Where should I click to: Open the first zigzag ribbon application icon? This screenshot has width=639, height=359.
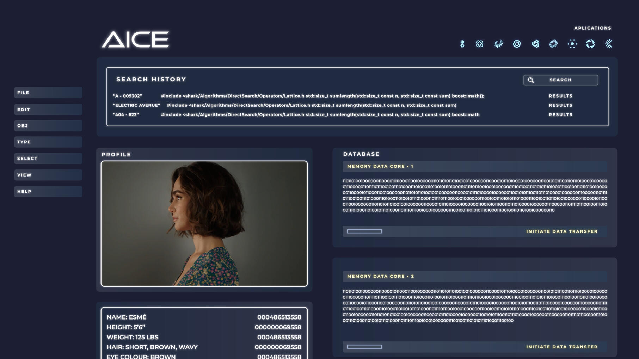462,44
